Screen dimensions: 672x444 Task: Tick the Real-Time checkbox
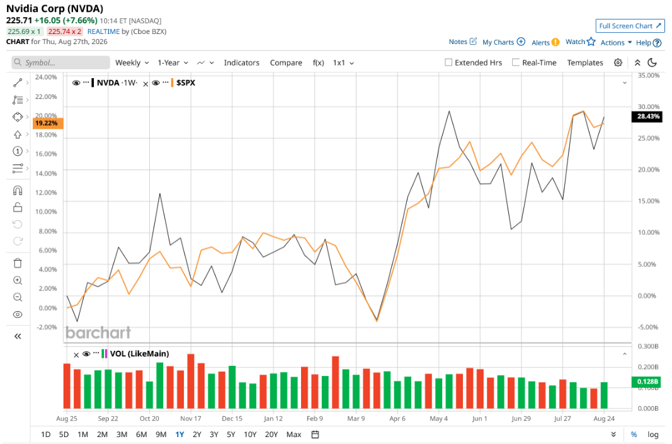pos(516,62)
